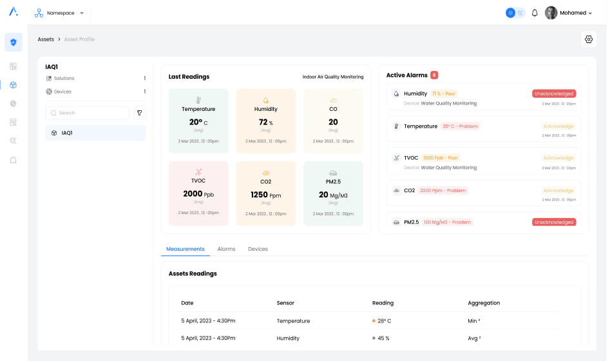Open the dashboard grid icon in sidebar

click(x=13, y=66)
